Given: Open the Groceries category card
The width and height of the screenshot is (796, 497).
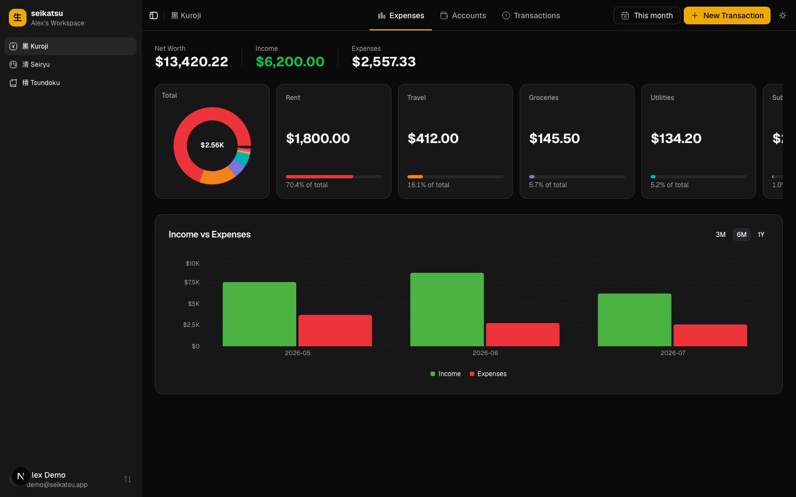Looking at the screenshot, I should 577,141.
